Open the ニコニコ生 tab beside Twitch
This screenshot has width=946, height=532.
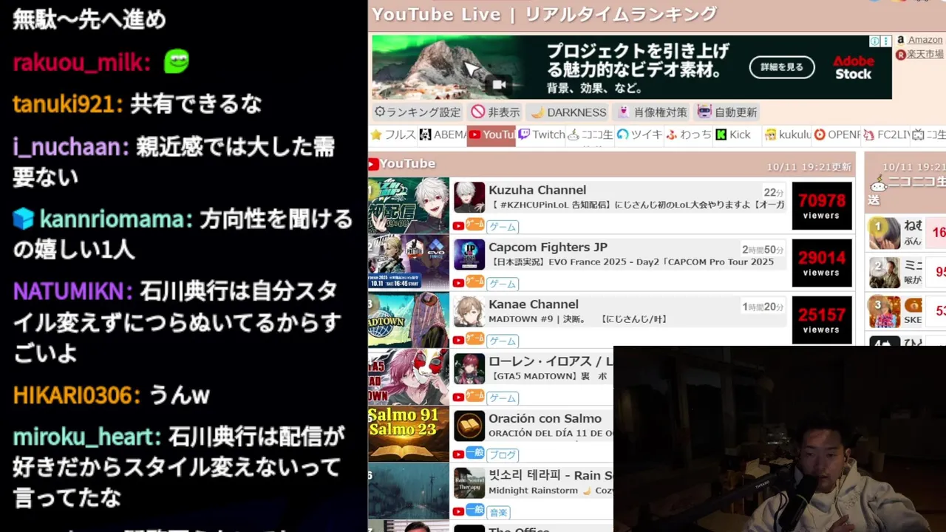click(x=590, y=134)
